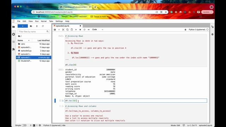The image size is (226, 127).
Task: Click the debugger bug icon
Action: [185, 30]
